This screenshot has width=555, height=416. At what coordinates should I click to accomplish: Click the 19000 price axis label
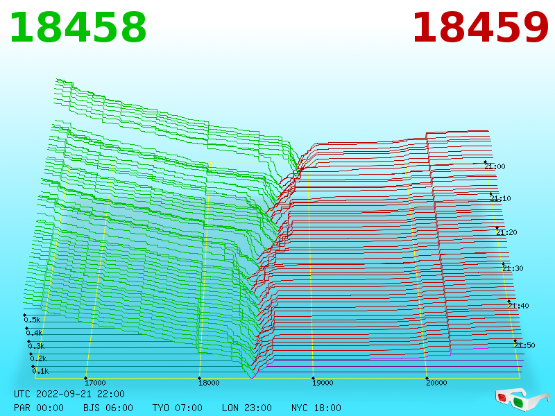323,383
